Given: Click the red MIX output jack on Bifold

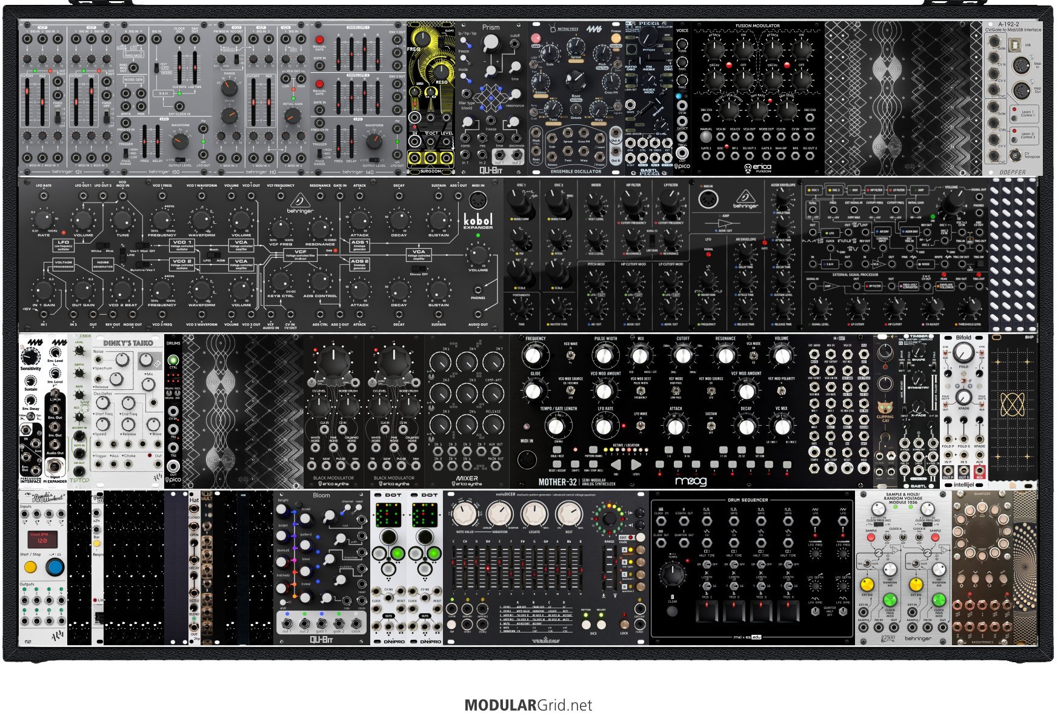Looking at the screenshot, I should point(980,471).
